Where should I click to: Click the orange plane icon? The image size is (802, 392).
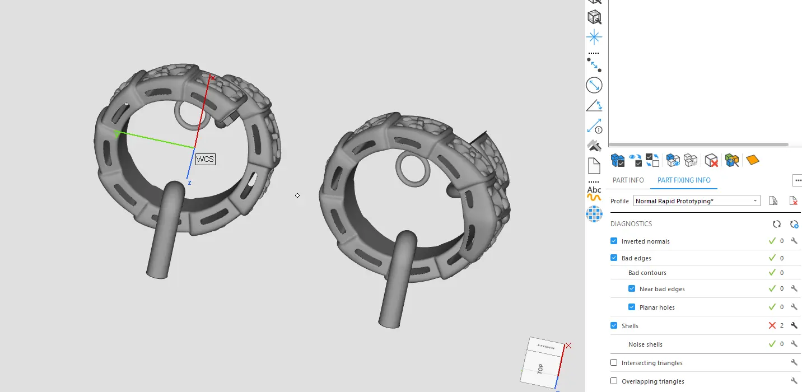753,160
